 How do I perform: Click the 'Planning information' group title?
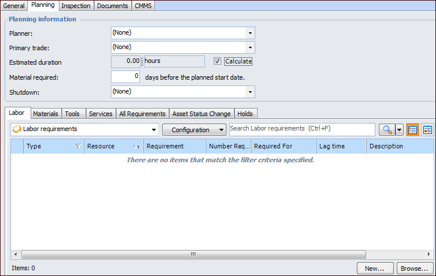click(x=43, y=19)
